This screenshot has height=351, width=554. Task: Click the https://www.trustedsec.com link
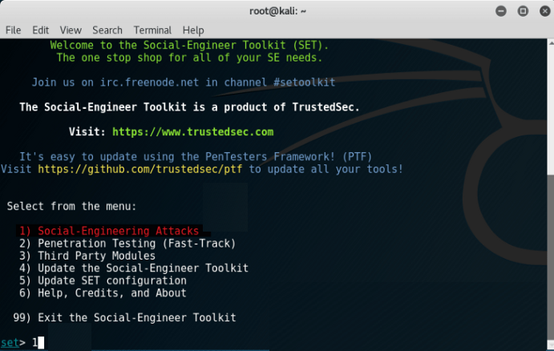click(x=192, y=131)
